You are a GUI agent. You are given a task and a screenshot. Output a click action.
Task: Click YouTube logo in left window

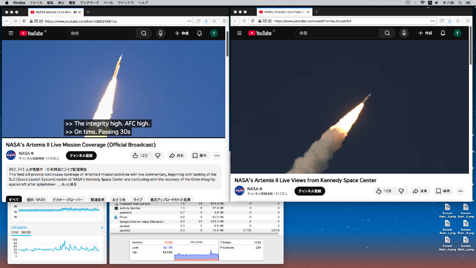pyautogui.click(x=32, y=33)
